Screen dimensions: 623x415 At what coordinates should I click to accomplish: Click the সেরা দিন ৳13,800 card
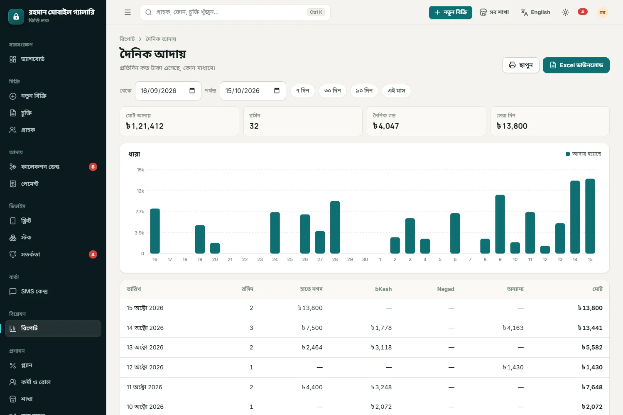click(x=550, y=121)
